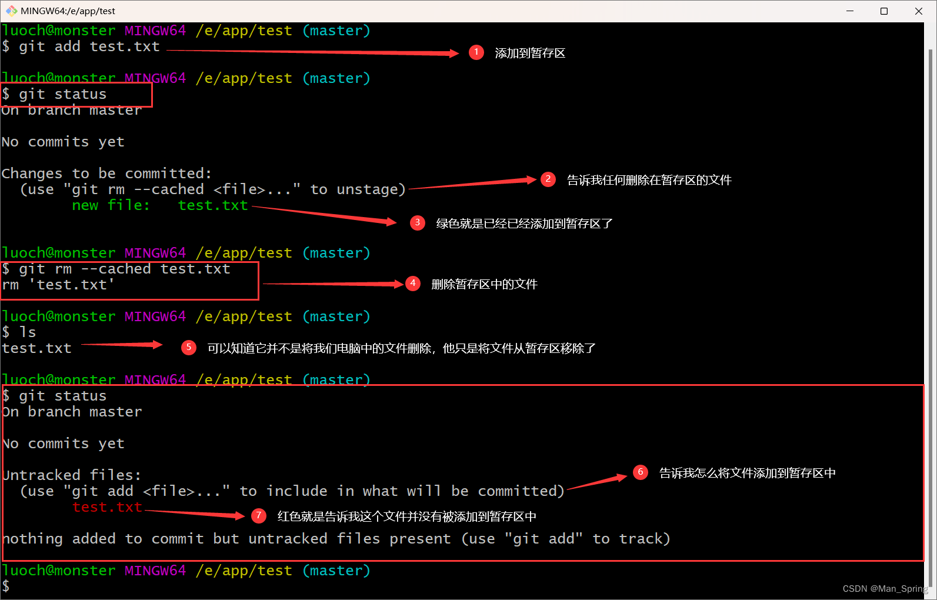Click the second 'git status' command
The image size is (937, 600).
[54, 396]
